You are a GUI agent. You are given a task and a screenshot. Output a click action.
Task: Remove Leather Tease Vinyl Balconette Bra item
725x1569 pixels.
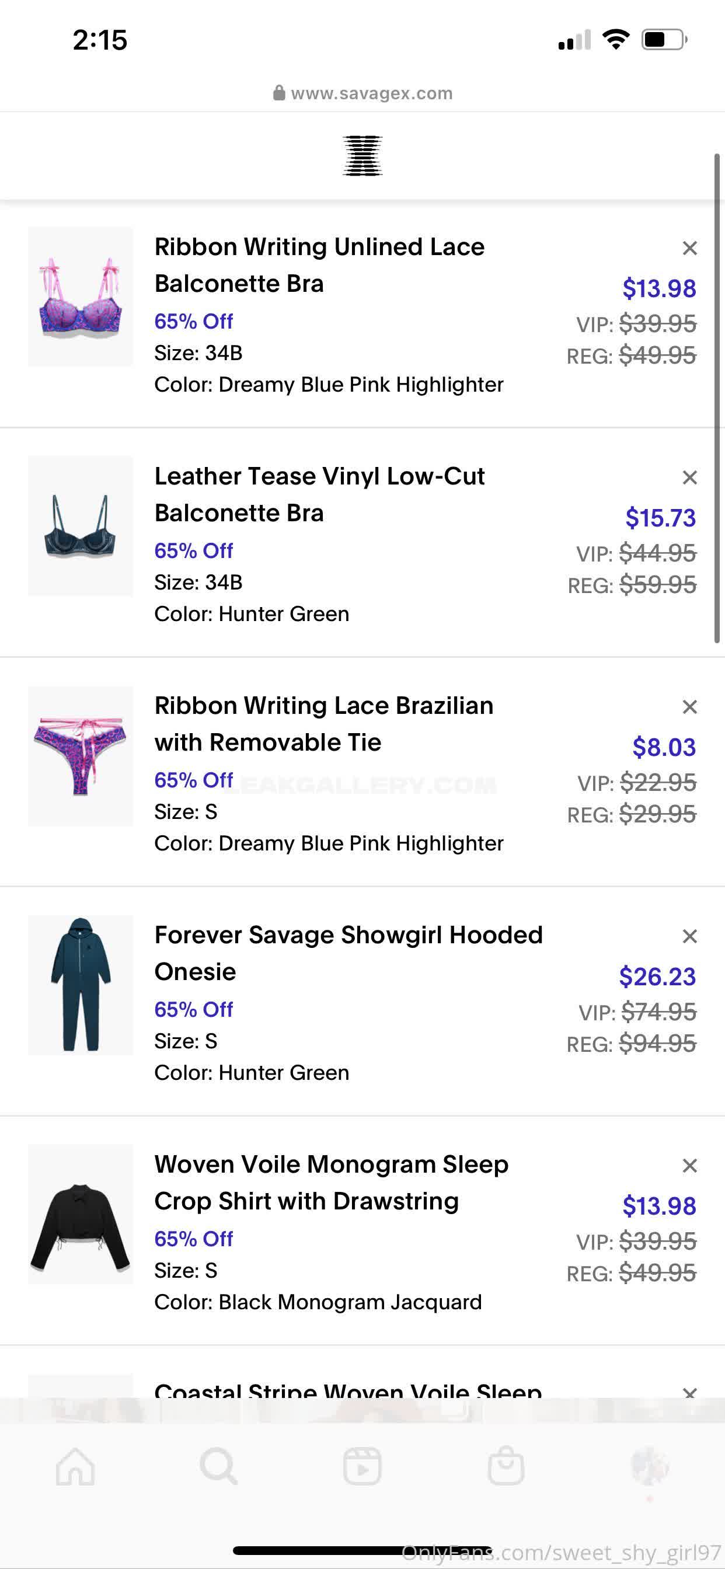pyautogui.click(x=689, y=477)
